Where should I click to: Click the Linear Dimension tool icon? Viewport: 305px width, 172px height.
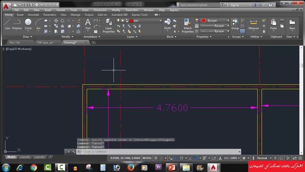(x=95, y=21)
